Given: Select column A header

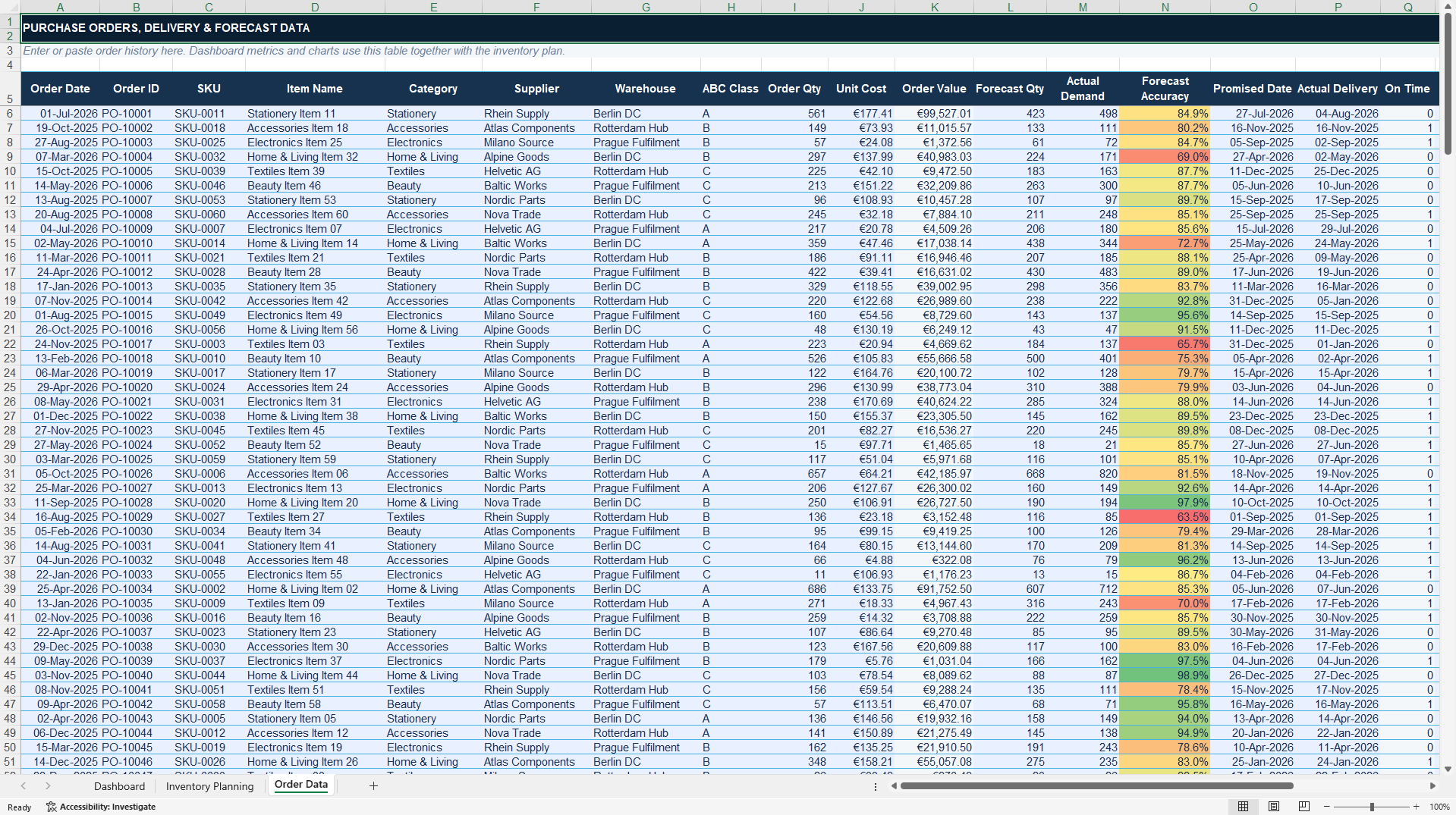Looking at the screenshot, I should (60, 7).
